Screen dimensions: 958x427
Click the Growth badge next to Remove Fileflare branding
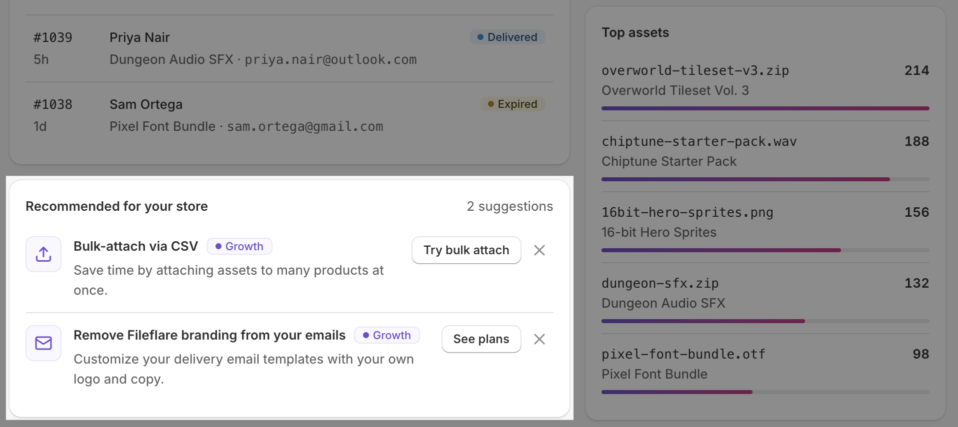point(387,335)
